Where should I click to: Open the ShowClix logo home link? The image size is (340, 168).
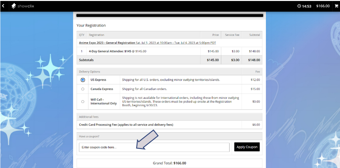[x=23, y=6]
